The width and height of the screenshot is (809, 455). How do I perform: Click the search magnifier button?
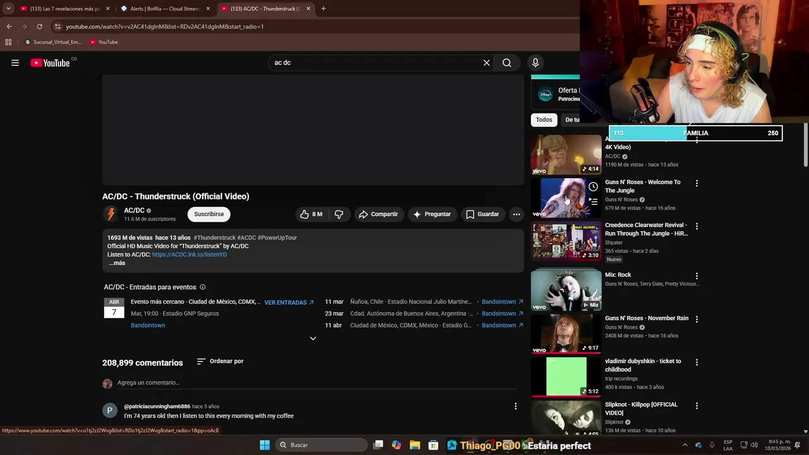507,63
